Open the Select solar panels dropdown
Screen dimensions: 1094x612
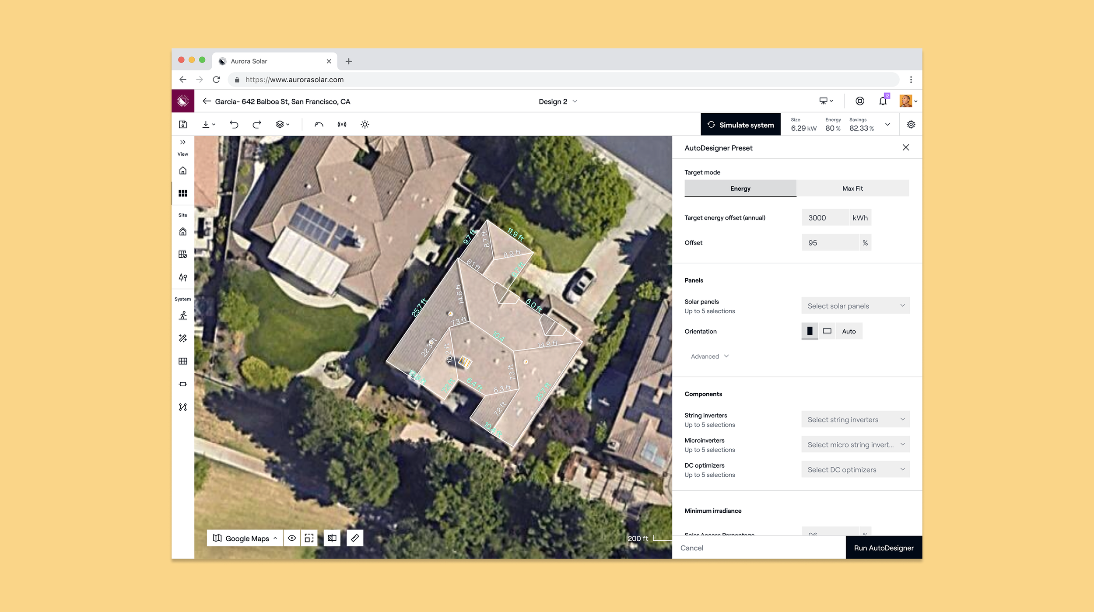pos(856,306)
